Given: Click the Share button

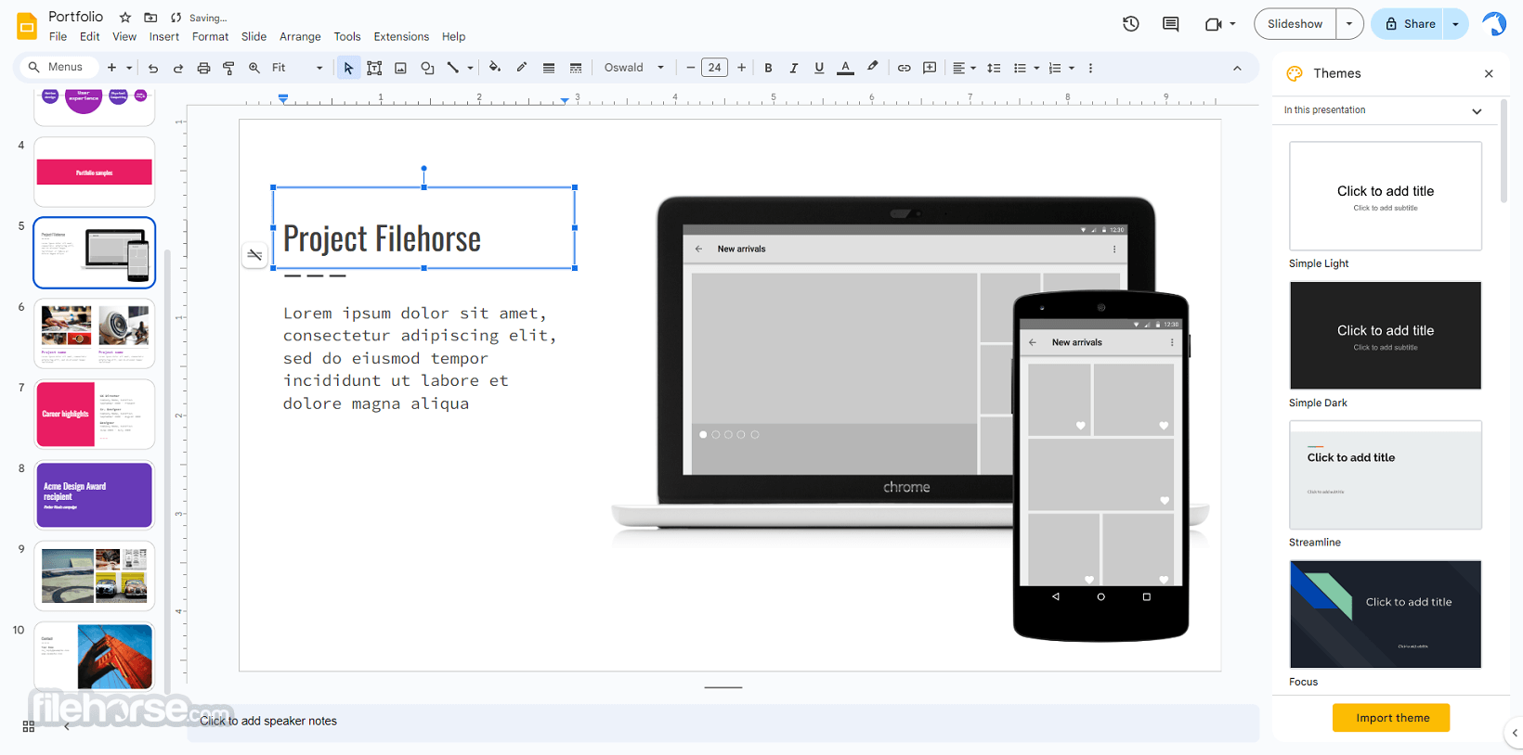Looking at the screenshot, I should [1410, 24].
